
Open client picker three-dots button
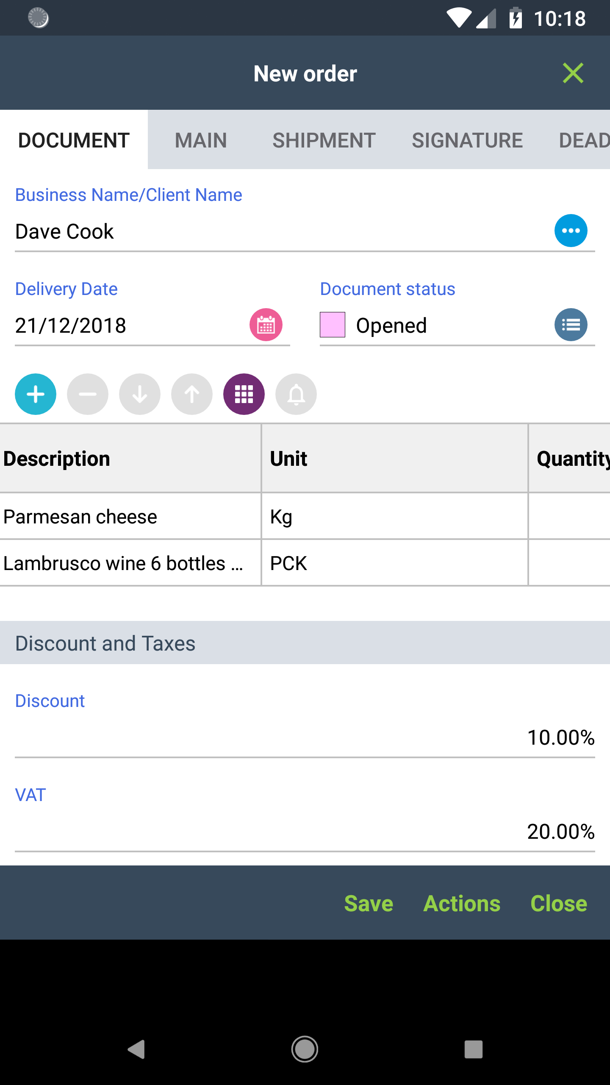(571, 231)
